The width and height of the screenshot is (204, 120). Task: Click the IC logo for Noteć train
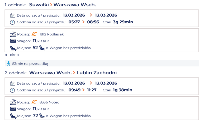coord(34,102)
